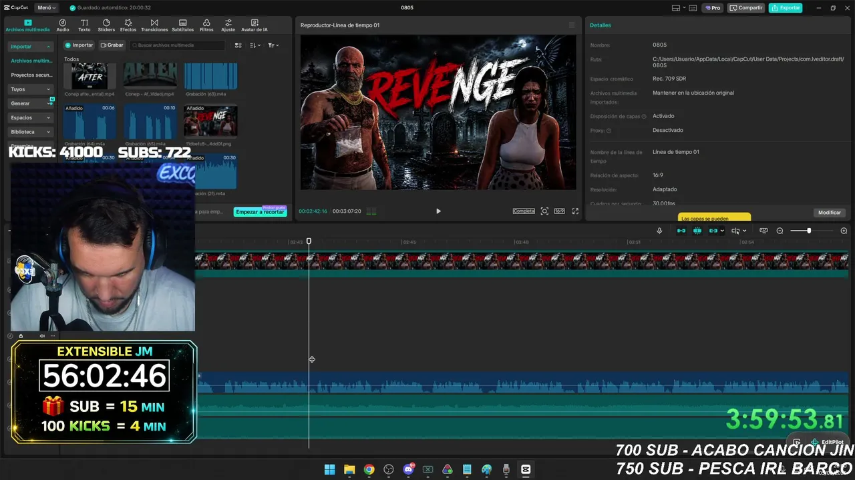The image size is (855, 480).
Task: Click the Compartir button
Action: (x=746, y=8)
